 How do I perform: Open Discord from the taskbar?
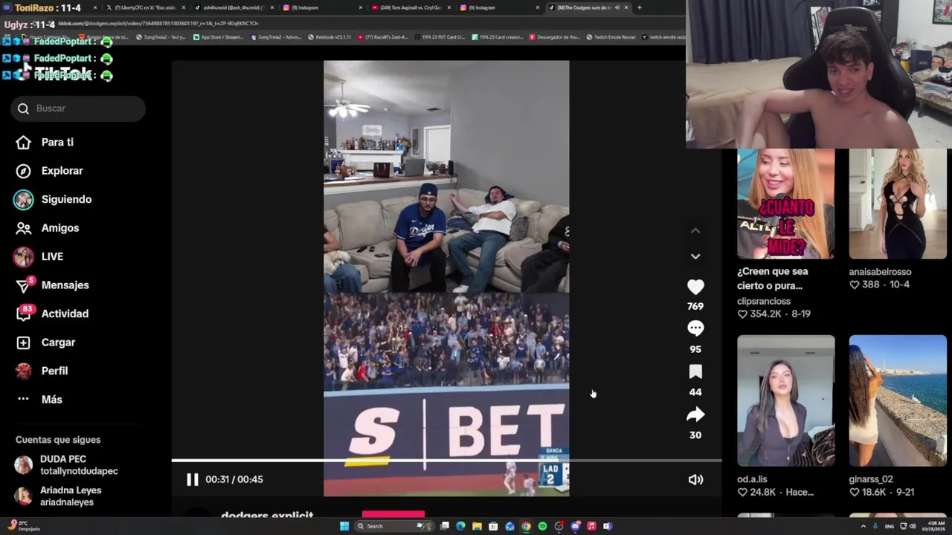[576, 526]
